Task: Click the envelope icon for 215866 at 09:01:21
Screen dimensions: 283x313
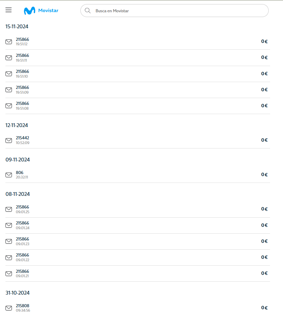Action: tap(9, 274)
